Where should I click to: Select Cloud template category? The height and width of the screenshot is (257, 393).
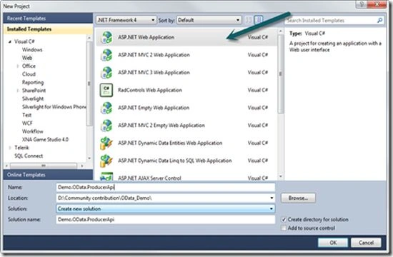pos(29,74)
